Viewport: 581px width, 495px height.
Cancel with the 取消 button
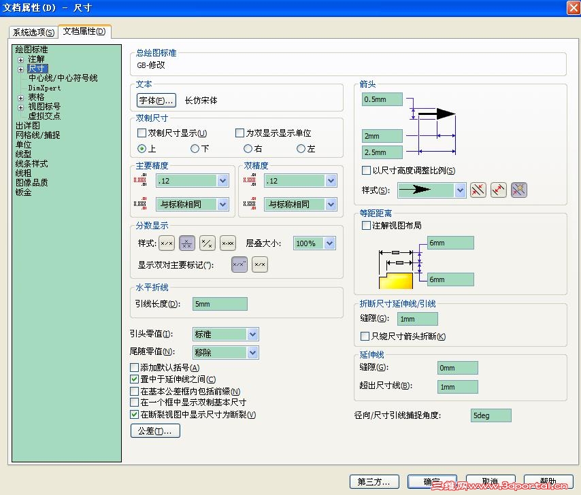click(x=491, y=481)
